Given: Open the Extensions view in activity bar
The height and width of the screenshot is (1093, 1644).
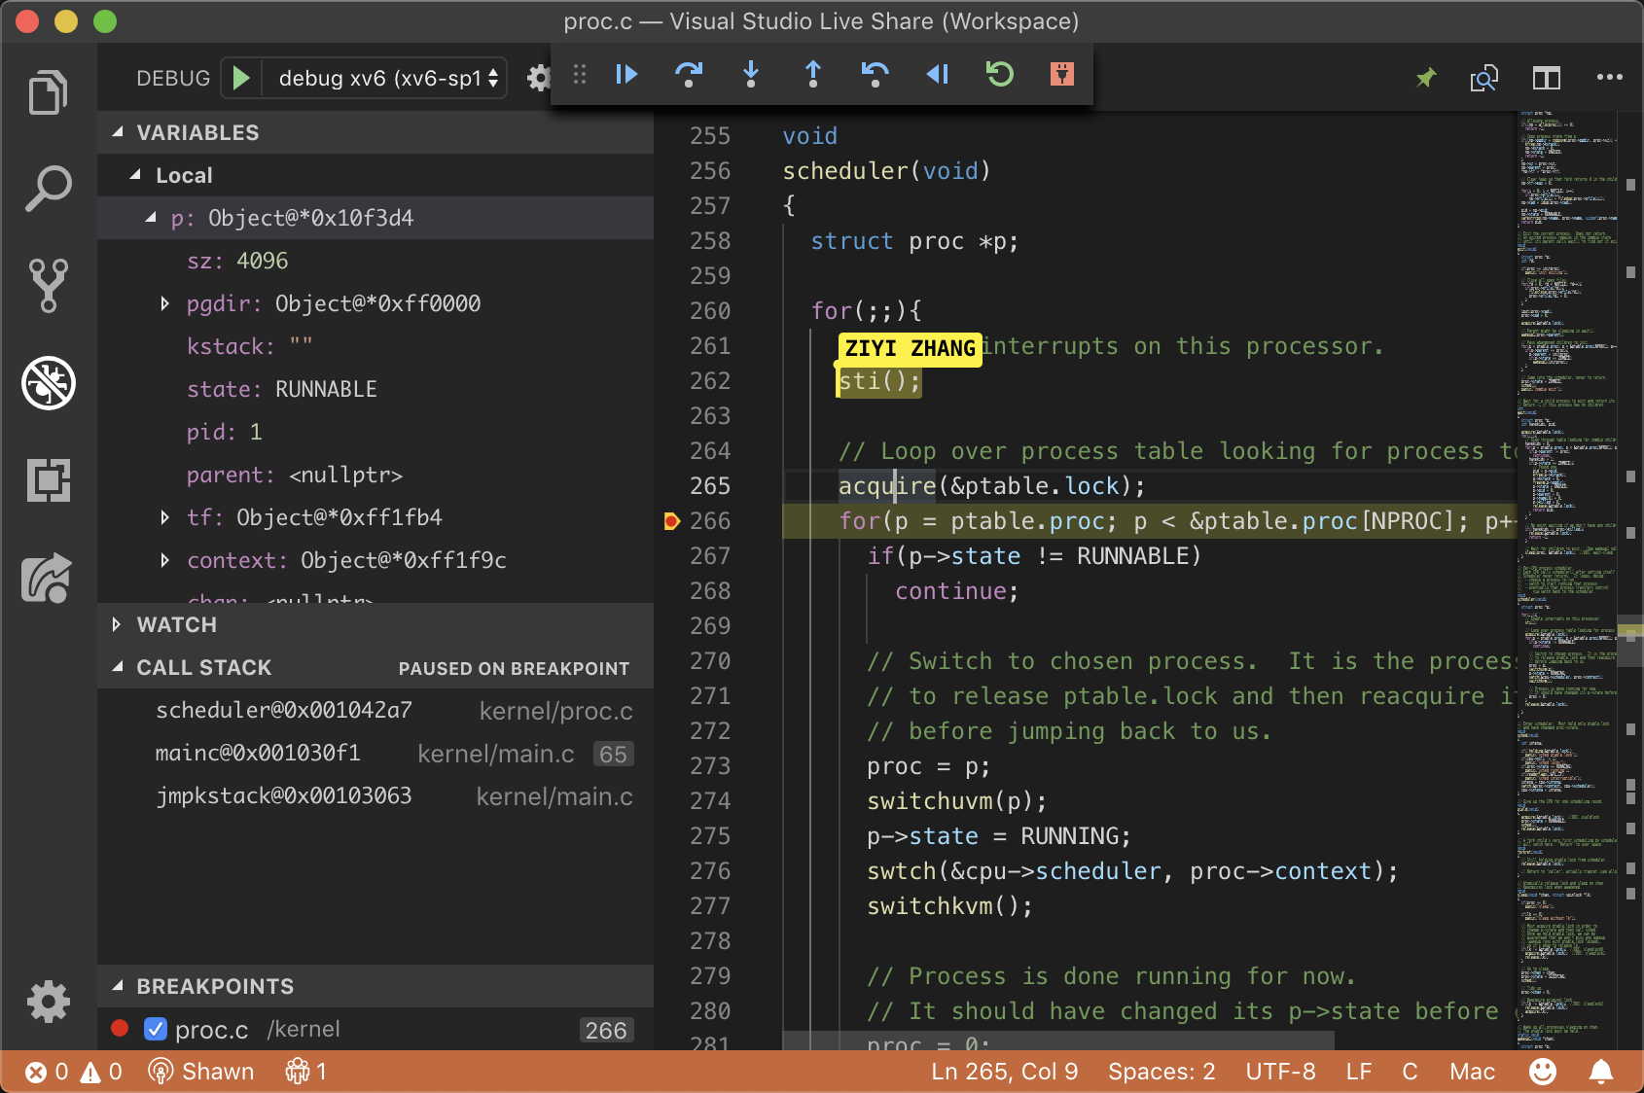Looking at the screenshot, I should pyautogui.click(x=49, y=480).
